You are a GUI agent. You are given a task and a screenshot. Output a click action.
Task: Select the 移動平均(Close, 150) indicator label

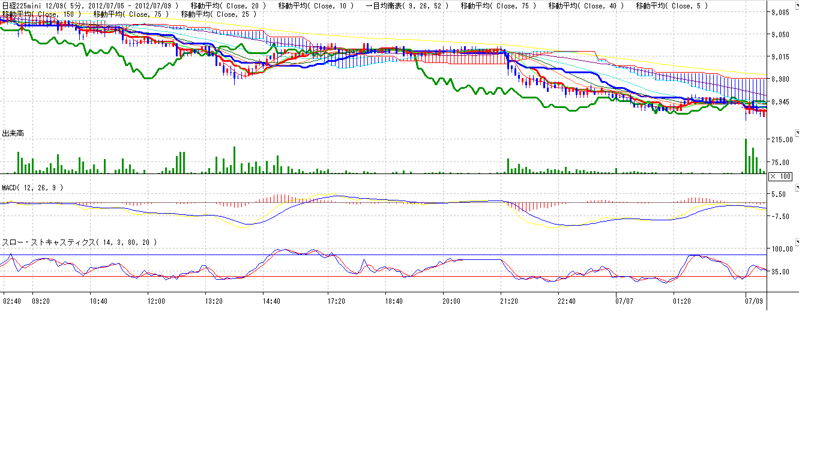41,13
